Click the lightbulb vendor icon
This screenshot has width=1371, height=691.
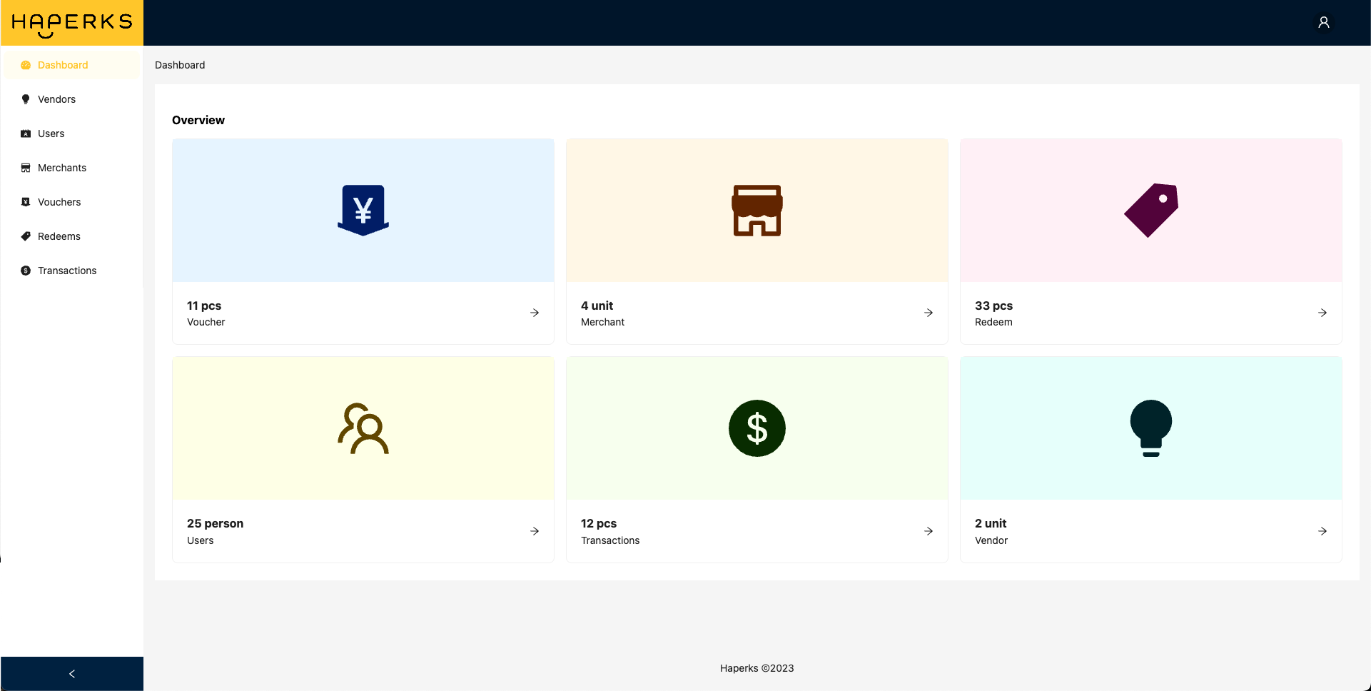[x=1150, y=428]
